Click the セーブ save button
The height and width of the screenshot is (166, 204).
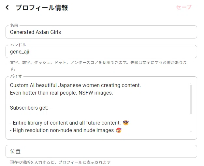click(x=184, y=7)
